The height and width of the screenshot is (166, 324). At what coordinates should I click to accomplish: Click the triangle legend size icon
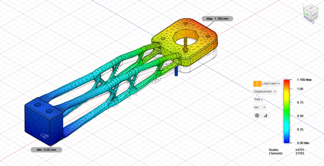coord(265,116)
